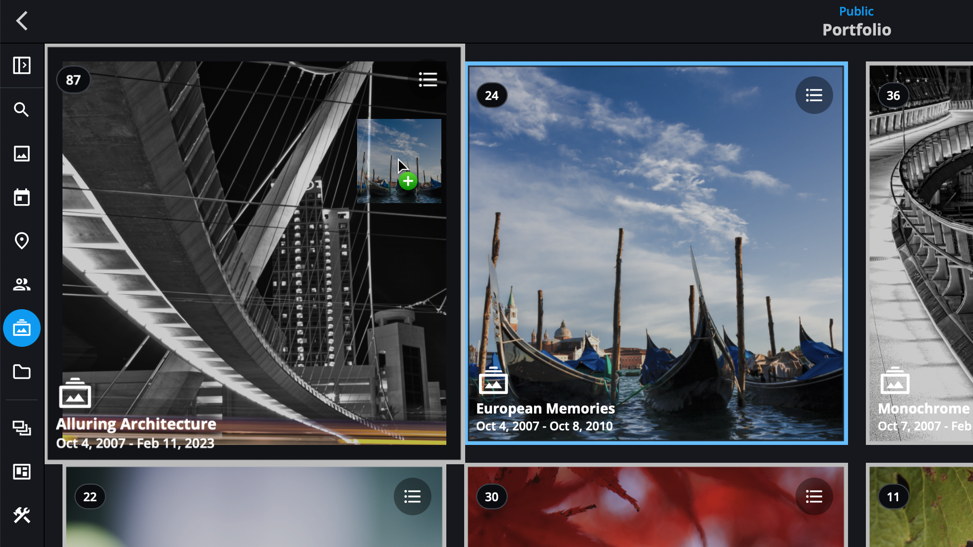The image size is (973, 547).
Task: Click the stacked screens icon in sidebar
Action: [x=22, y=428]
